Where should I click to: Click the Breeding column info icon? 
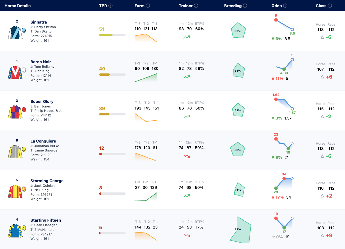point(245,6)
